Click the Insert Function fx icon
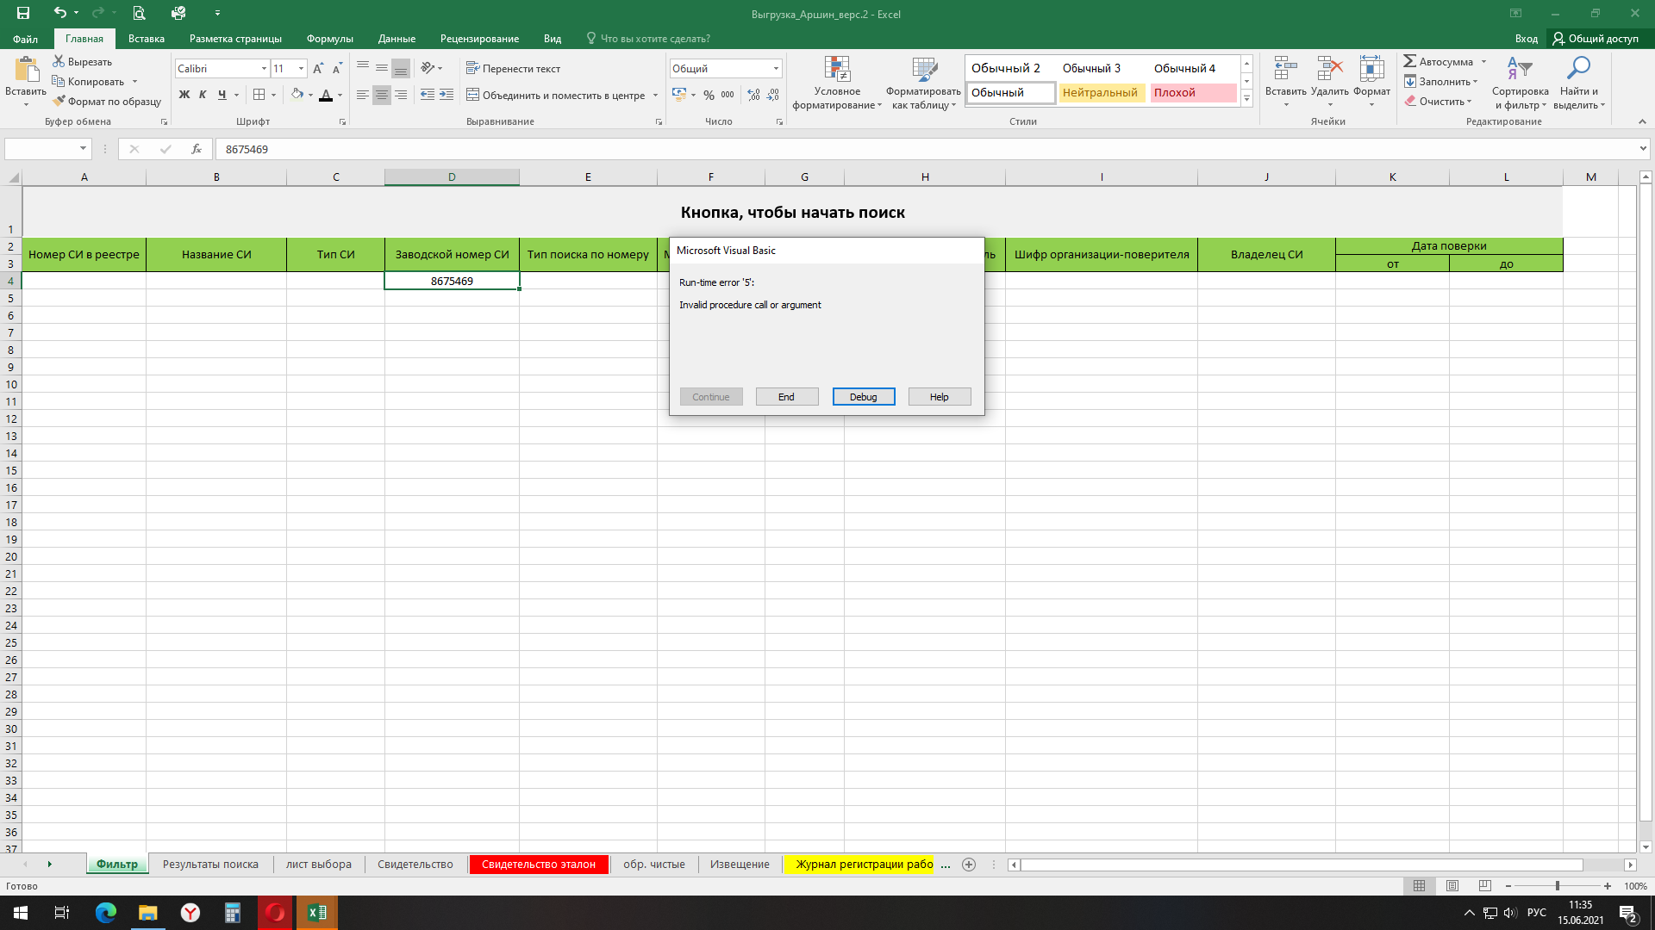This screenshot has width=1655, height=930. coord(197,149)
